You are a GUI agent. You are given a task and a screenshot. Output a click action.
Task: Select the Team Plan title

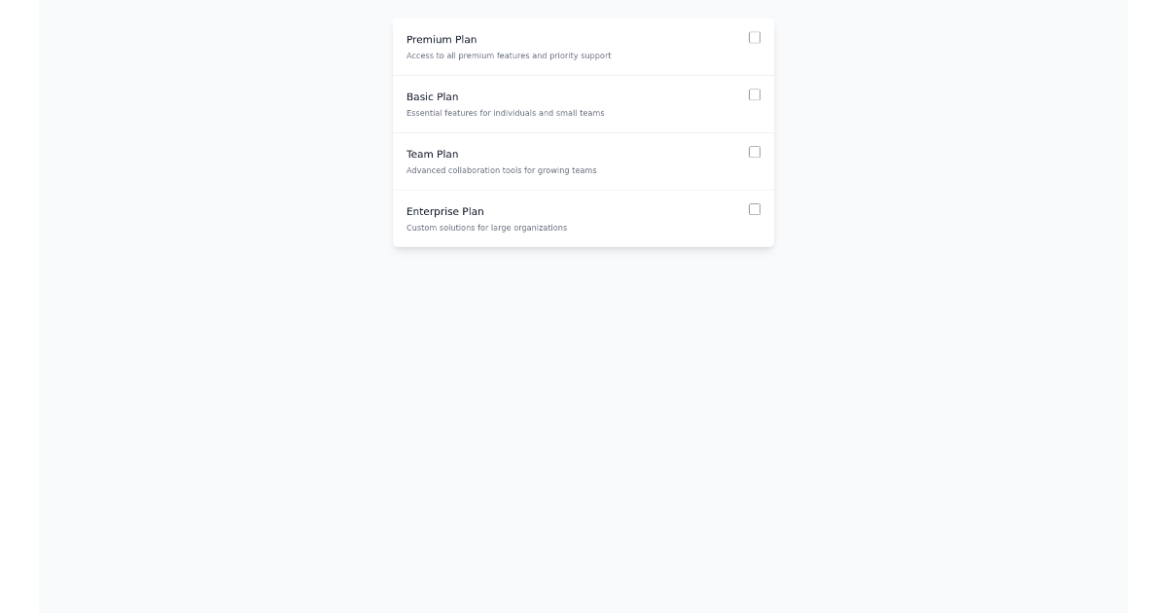[x=433, y=154]
